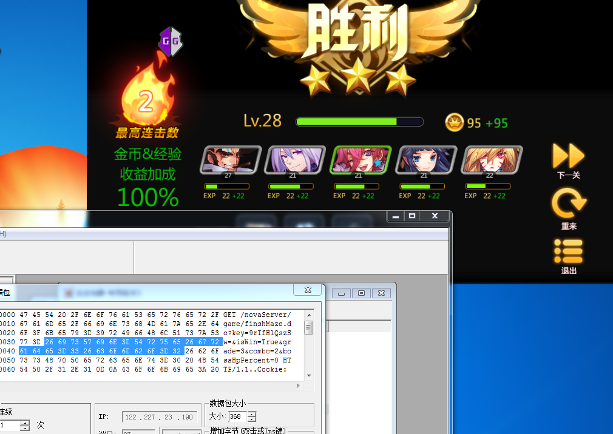Select the blonde hero portrait, level 22
The height and width of the screenshot is (434, 613).
492,159
